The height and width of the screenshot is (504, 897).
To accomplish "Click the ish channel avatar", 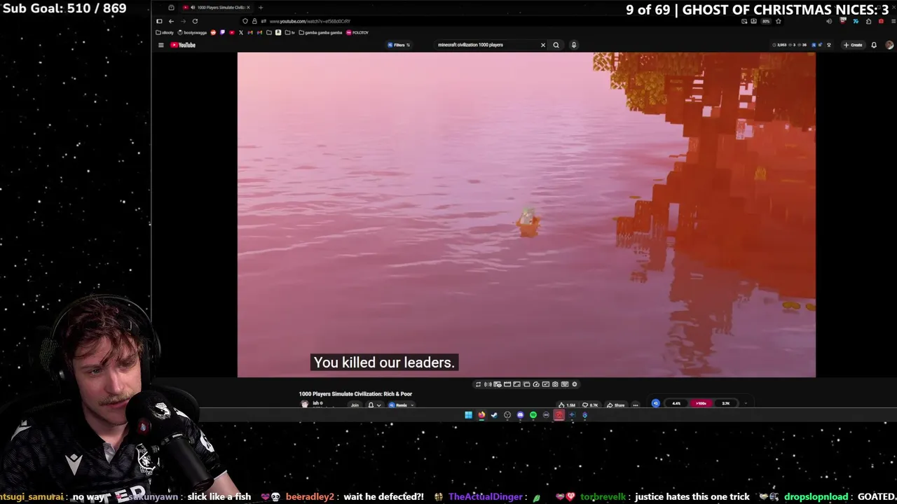I will click(x=304, y=404).
